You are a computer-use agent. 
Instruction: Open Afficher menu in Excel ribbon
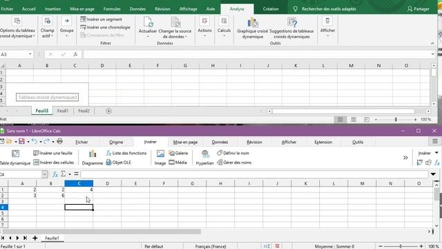coord(327,28)
